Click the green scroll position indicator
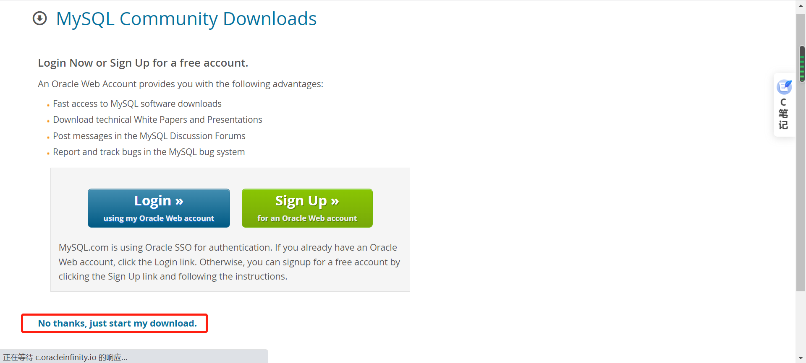The image size is (806, 363). click(x=802, y=64)
